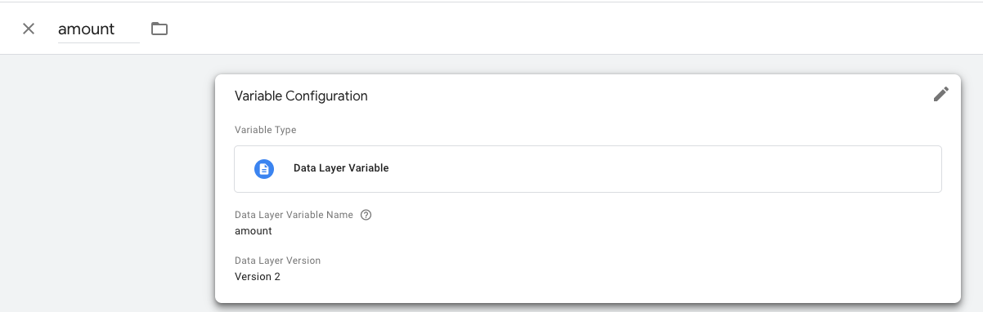
Task: Open the folder selection icon next to amount
Action: tap(159, 29)
